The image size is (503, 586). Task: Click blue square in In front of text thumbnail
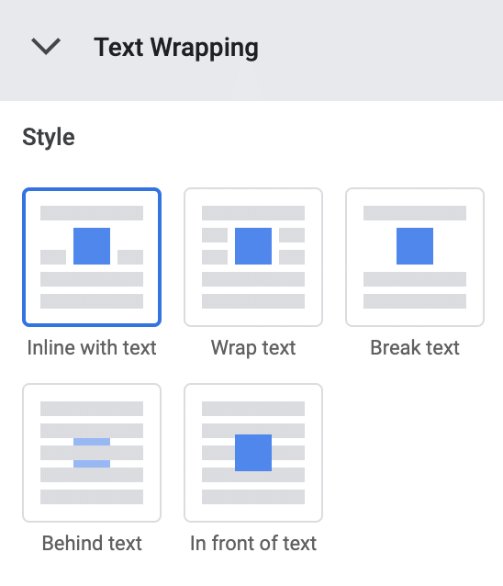253,453
